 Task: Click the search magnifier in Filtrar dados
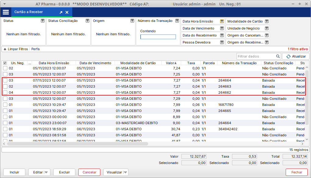(278, 56)
